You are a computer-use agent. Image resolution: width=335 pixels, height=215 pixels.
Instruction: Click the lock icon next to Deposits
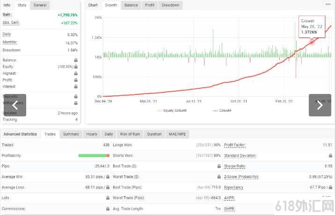[x=76, y=96]
